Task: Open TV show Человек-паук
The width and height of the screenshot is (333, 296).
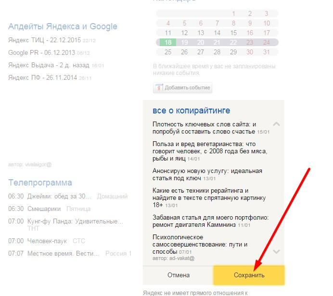Action: (47, 241)
